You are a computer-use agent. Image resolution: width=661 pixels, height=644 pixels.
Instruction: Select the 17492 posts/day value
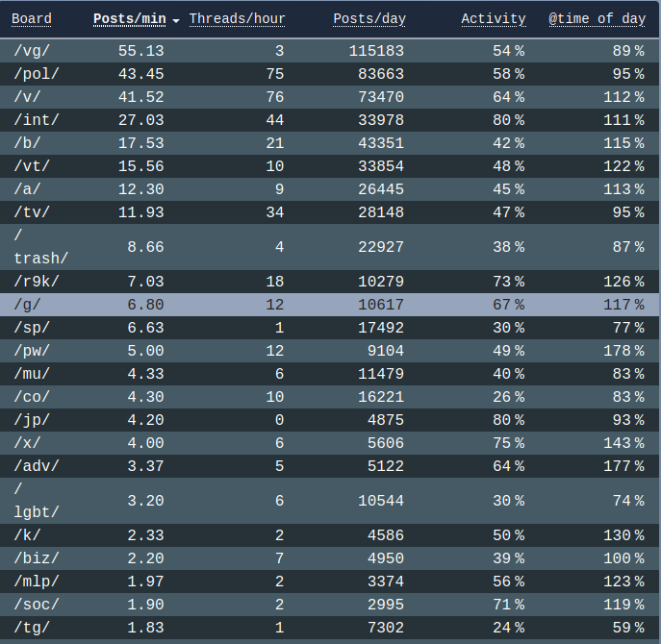tap(381, 328)
